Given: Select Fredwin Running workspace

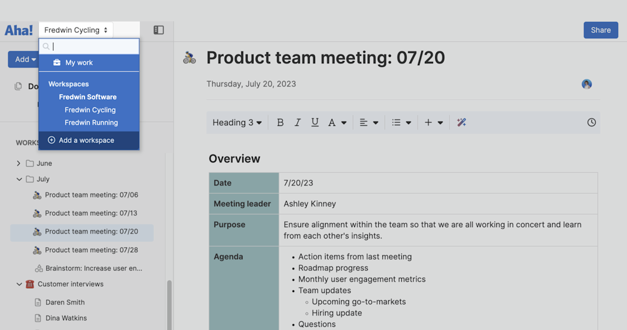Looking at the screenshot, I should 89,122.
